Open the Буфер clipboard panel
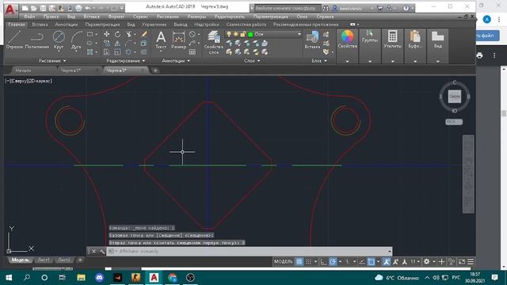Viewport: 507px width, 285px height. coord(415,40)
